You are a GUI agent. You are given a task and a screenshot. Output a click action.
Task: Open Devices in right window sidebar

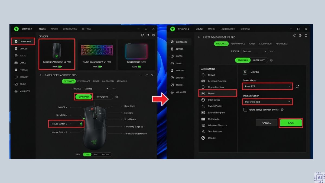(x=179, y=49)
